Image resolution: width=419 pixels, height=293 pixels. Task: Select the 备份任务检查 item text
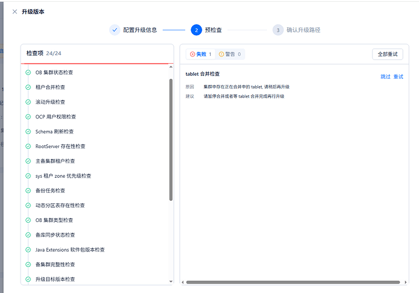pyautogui.click(x=50, y=190)
